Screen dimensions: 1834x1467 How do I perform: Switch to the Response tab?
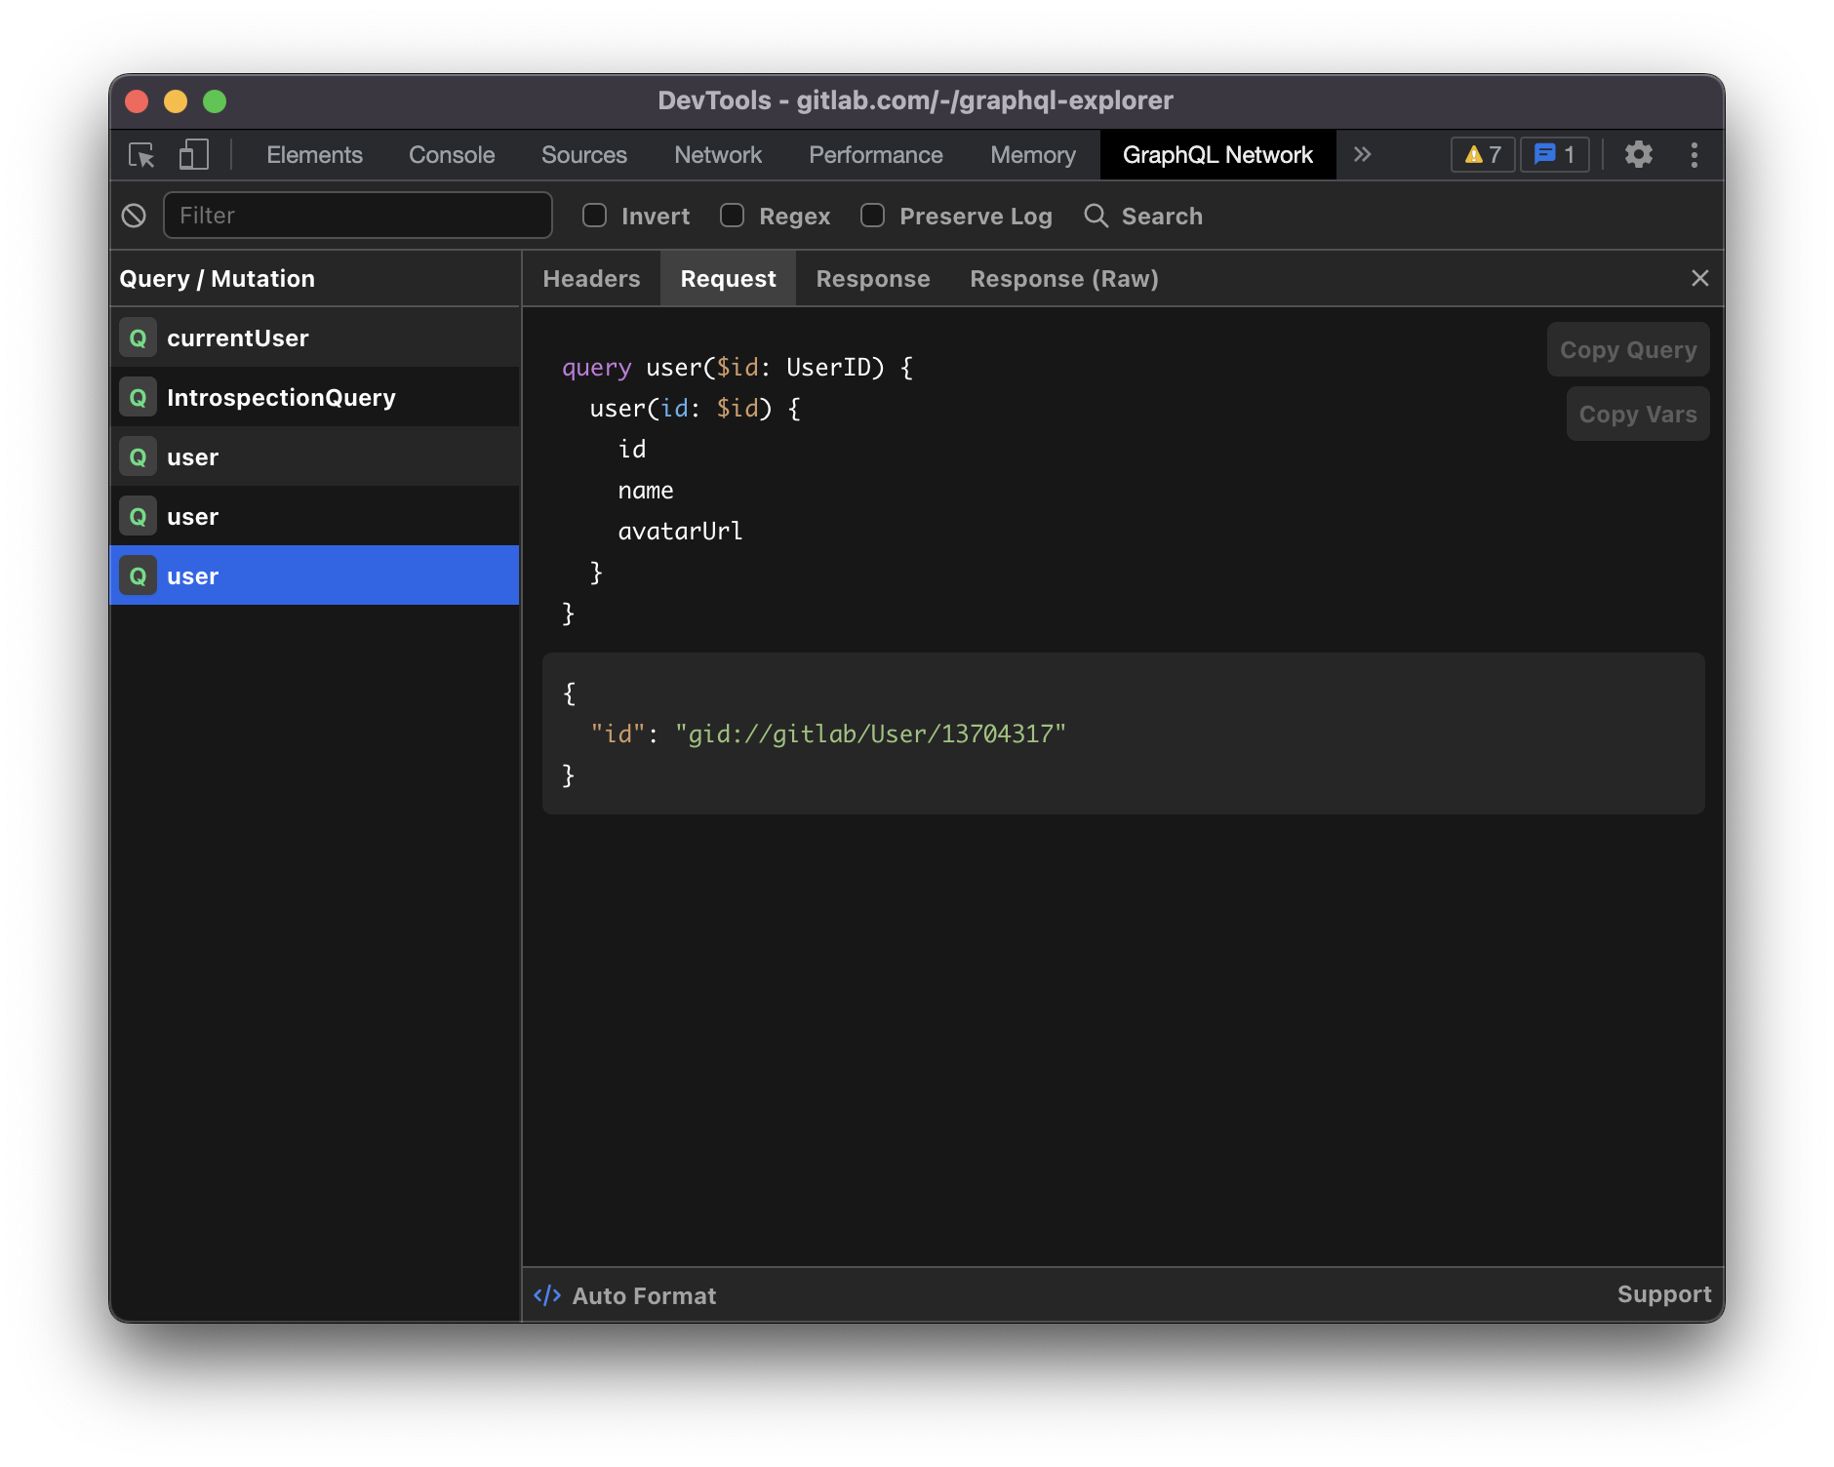(872, 279)
